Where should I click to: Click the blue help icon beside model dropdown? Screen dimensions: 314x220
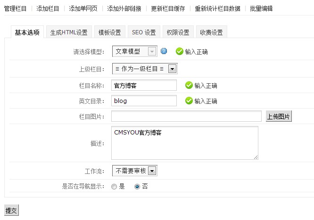pos(164,51)
